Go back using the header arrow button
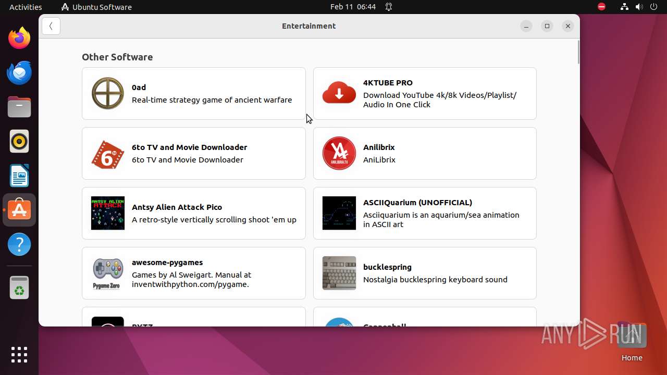Screen dimensions: 667x375 click(51, 26)
